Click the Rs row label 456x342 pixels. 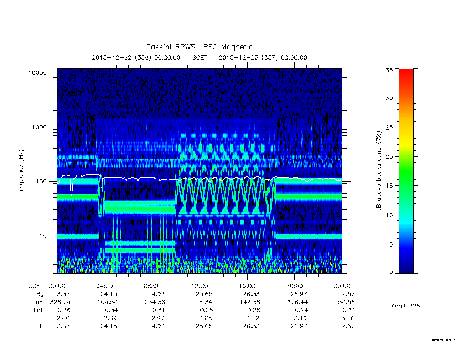click(40, 295)
